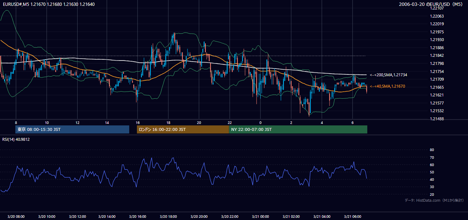Click the 3/21 00:00 date label
The height and width of the screenshot is (220, 468).
[260, 216]
